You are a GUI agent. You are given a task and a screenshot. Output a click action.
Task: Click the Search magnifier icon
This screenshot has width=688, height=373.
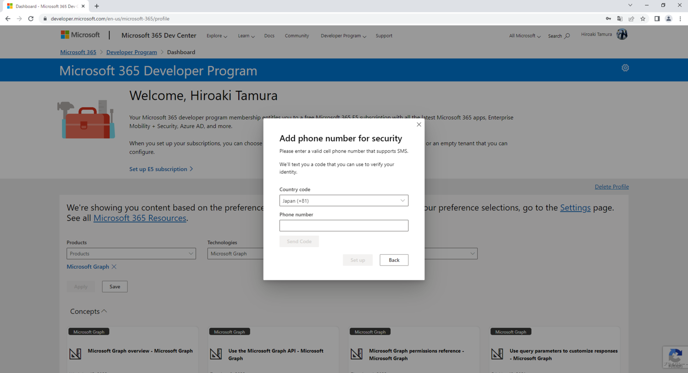(567, 36)
